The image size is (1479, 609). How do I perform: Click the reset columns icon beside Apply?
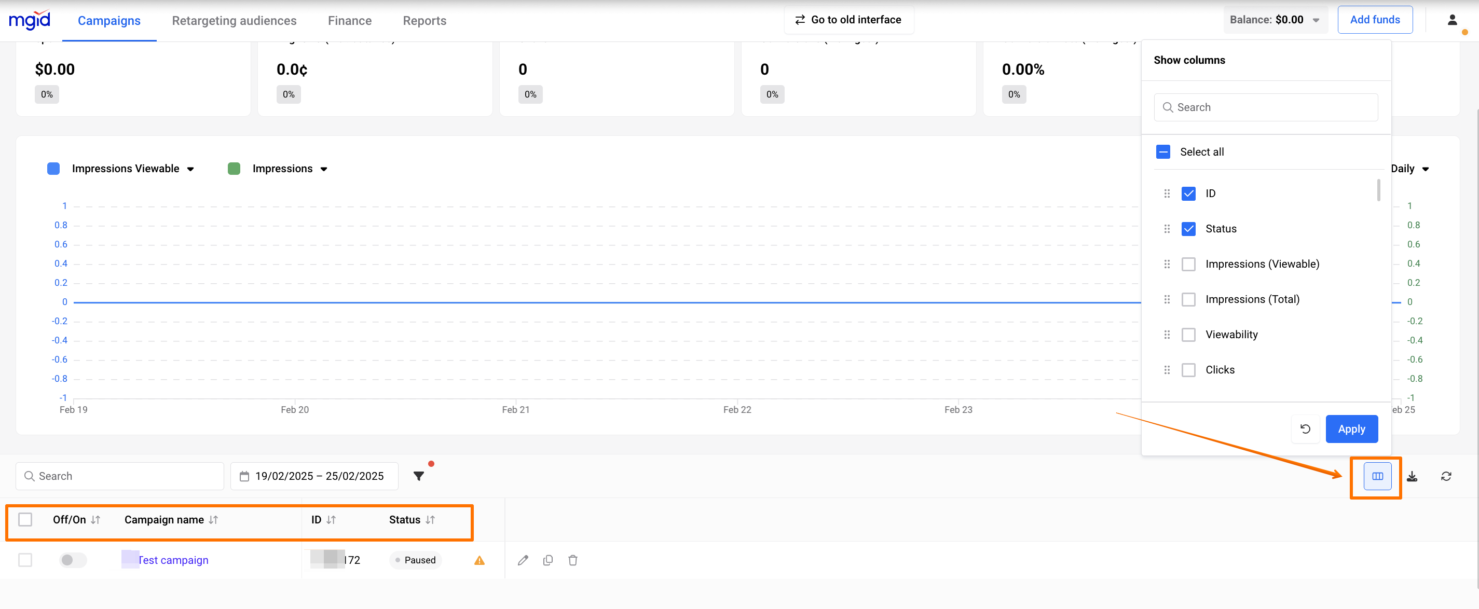(1305, 429)
